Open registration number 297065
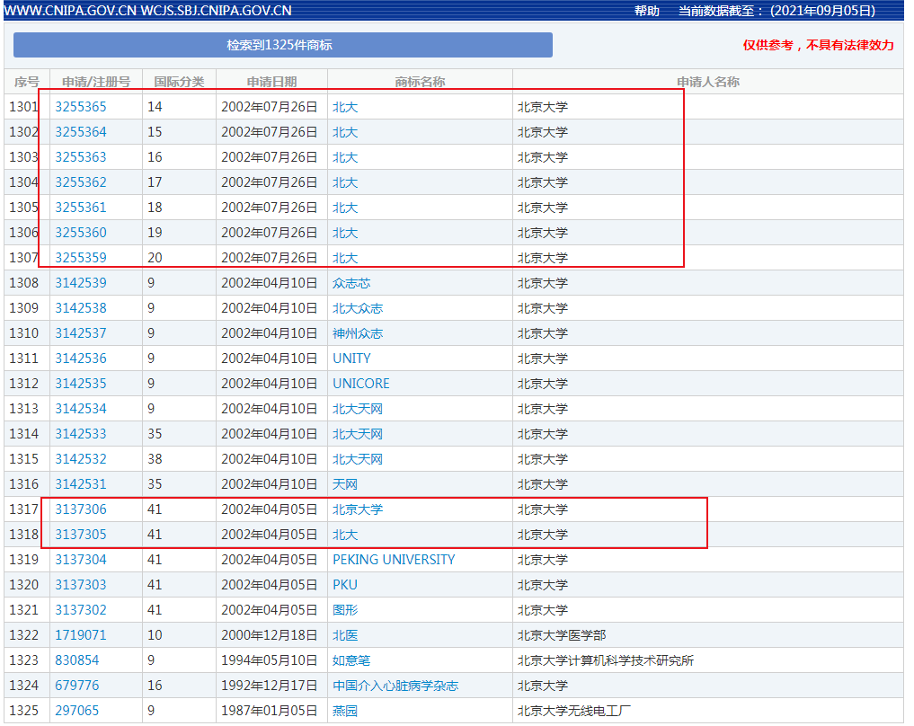This screenshot has height=726, width=914. [77, 710]
